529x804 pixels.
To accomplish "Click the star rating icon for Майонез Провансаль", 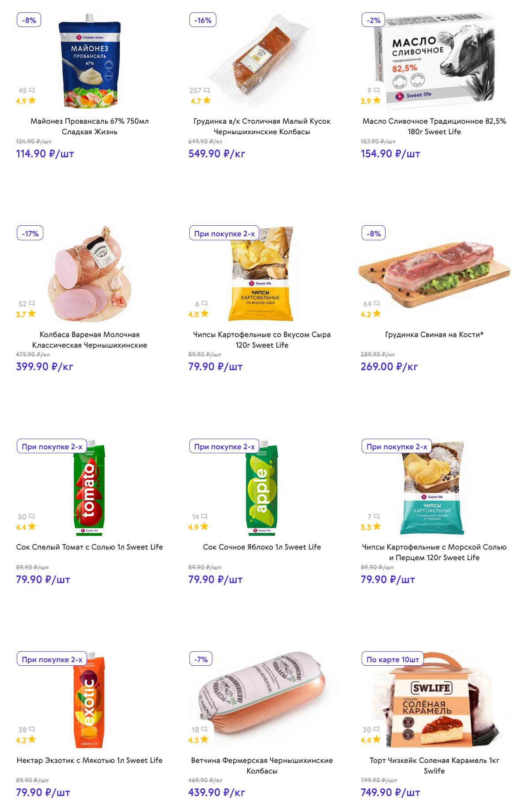I will point(32,100).
